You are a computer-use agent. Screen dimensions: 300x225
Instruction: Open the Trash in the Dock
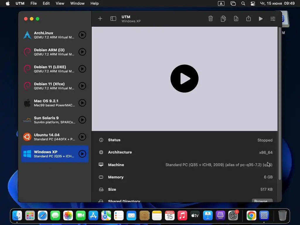click(x=282, y=216)
